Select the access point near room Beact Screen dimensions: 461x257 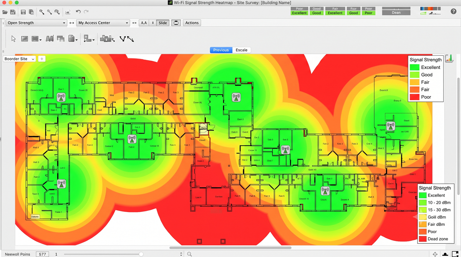[390, 126]
